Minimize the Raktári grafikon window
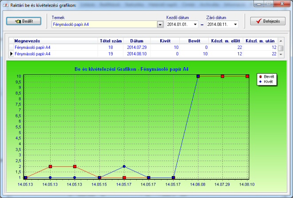 click(259, 4)
